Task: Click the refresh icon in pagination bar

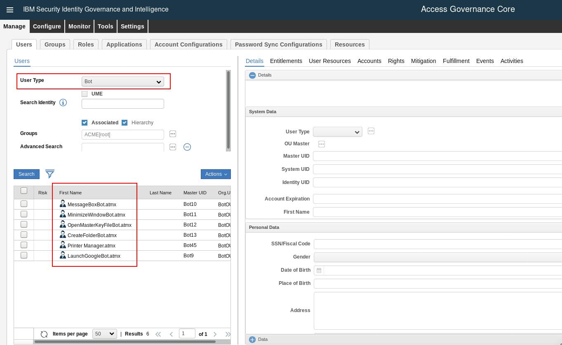Action: (44, 334)
